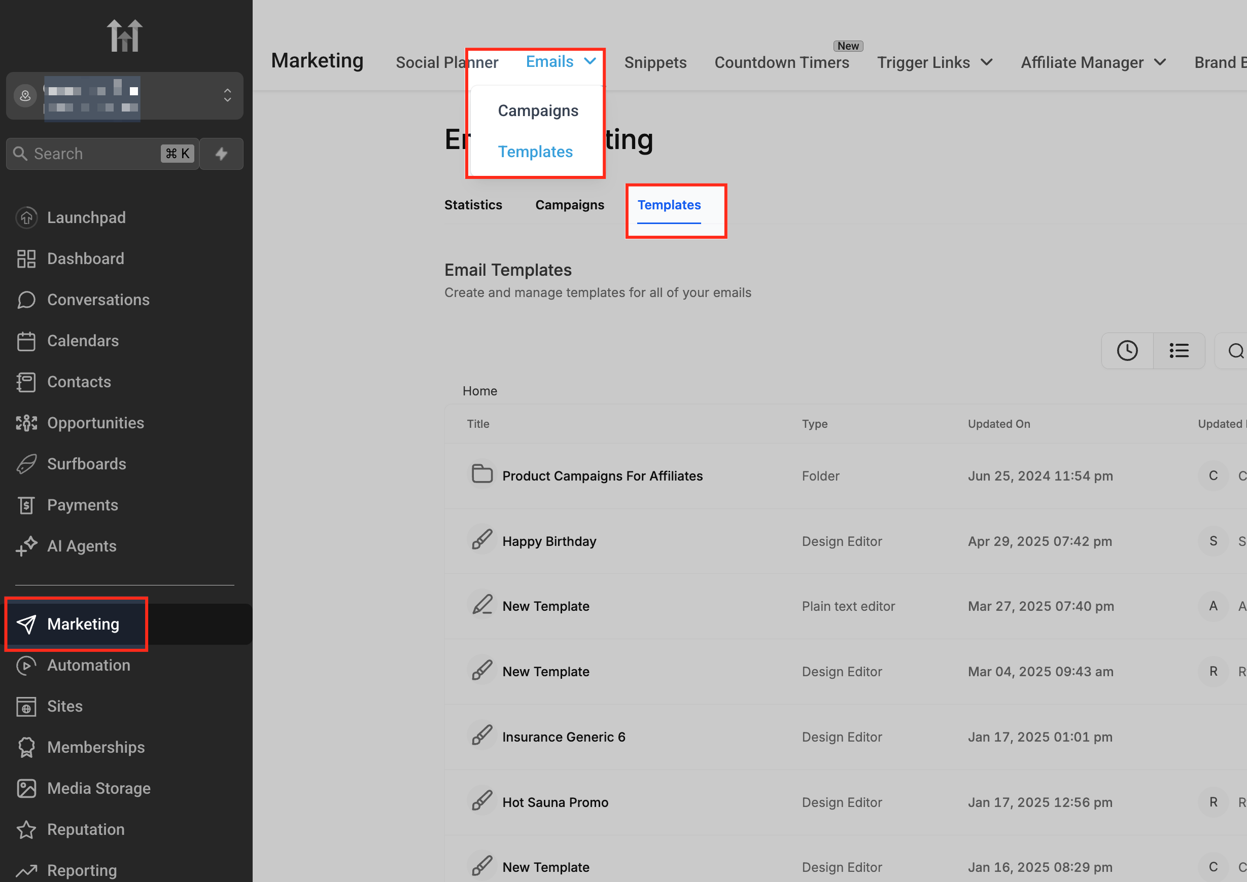The width and height of the screenshot is (1247, 882).
Task: Open the Affiliate Manager dropdown
Action: click(1093, 62)
